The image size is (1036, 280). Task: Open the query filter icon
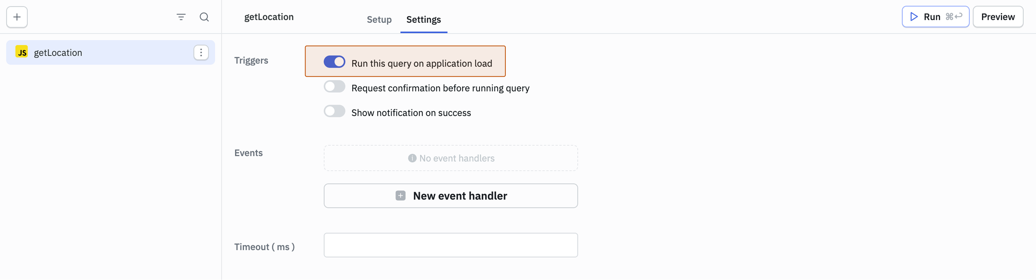181,17
